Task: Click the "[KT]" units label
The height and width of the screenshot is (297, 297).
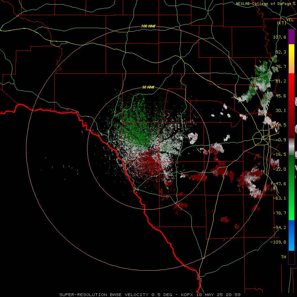Action: (282, 23)
